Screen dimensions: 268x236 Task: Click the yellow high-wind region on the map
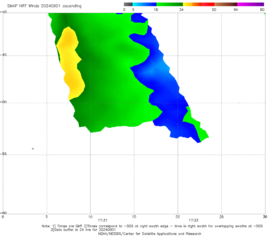[70, 64]
